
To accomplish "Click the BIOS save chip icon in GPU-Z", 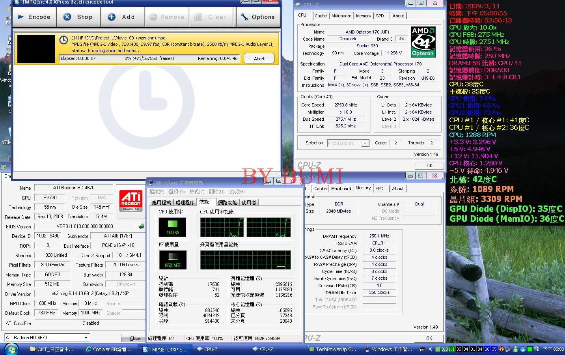I will [141, 226].
